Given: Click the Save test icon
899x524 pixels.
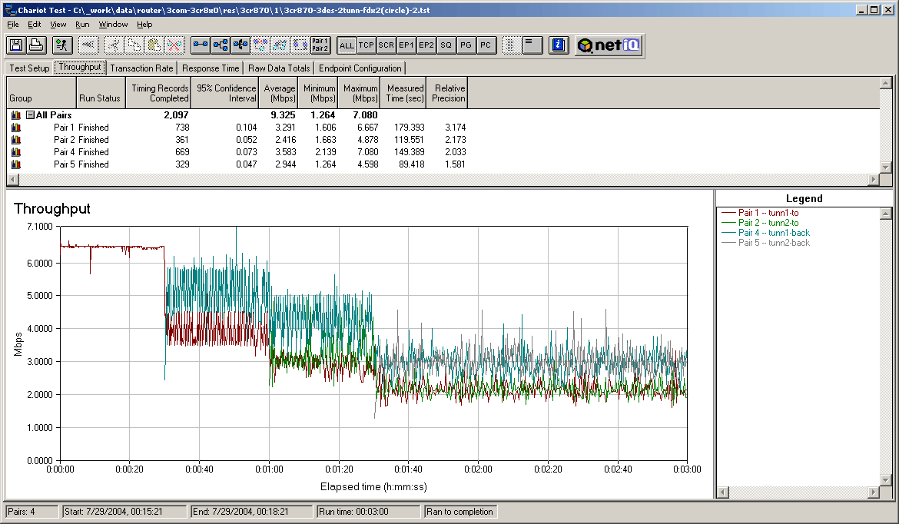Looking at the screenshot, I should pyautogui.click(x=15, y=45).
